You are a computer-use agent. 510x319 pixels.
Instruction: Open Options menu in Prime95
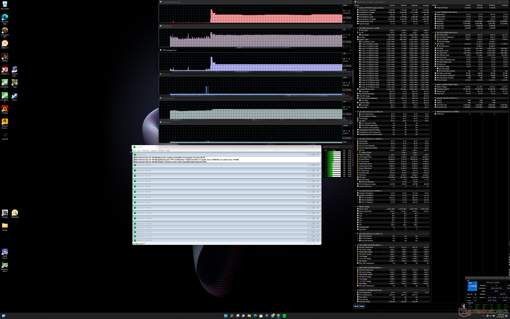154,150
